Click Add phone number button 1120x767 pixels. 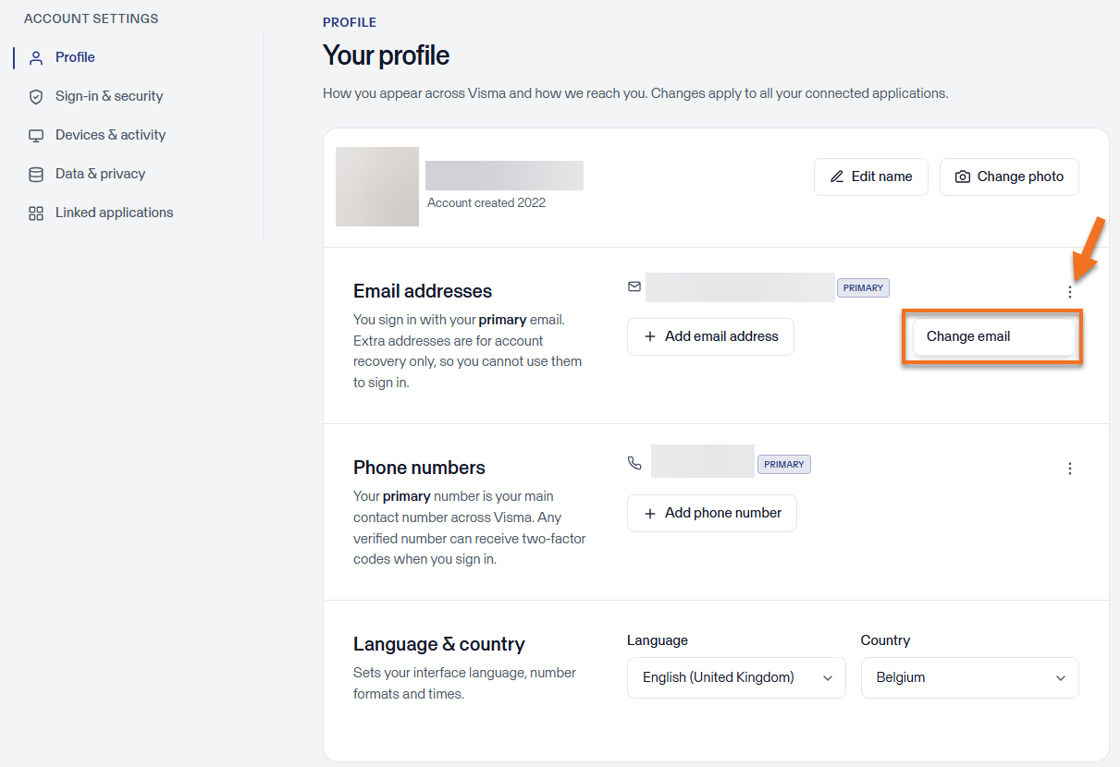click(x=712, y=513)
